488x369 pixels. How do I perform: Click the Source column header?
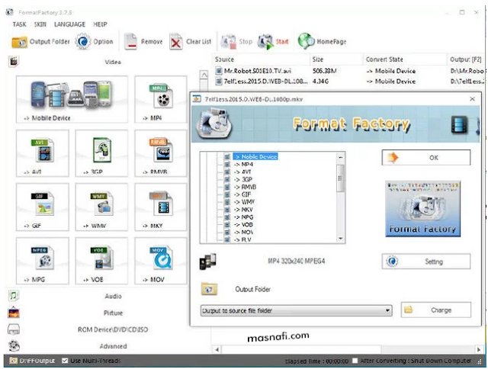click(262, 59)
